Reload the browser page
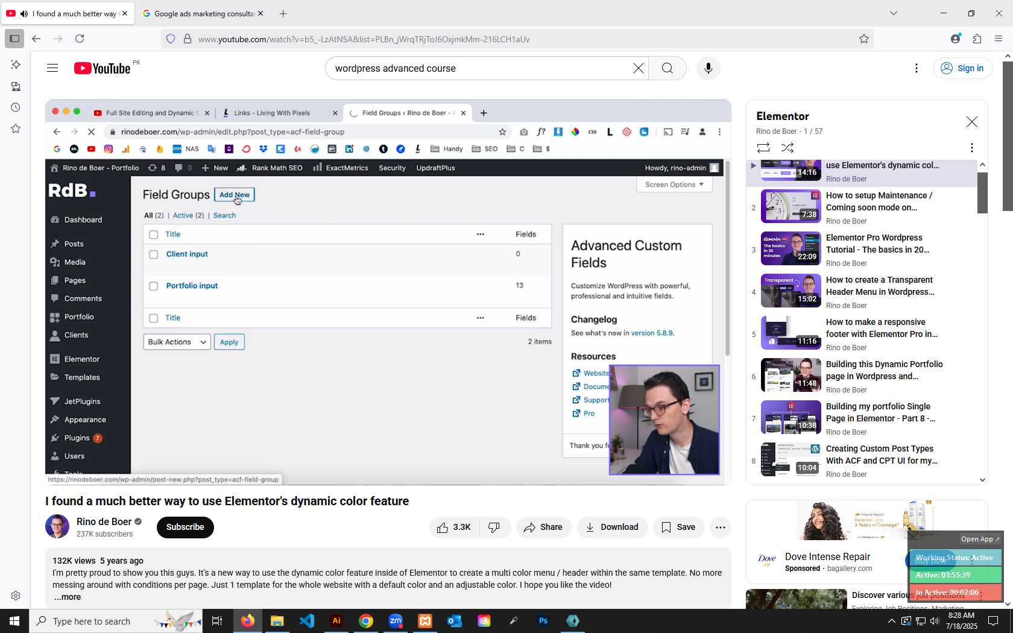 80,39
